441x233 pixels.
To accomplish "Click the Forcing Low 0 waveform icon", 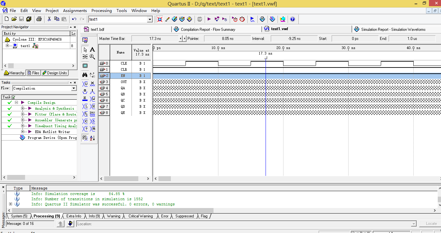I will click(85, 91).
